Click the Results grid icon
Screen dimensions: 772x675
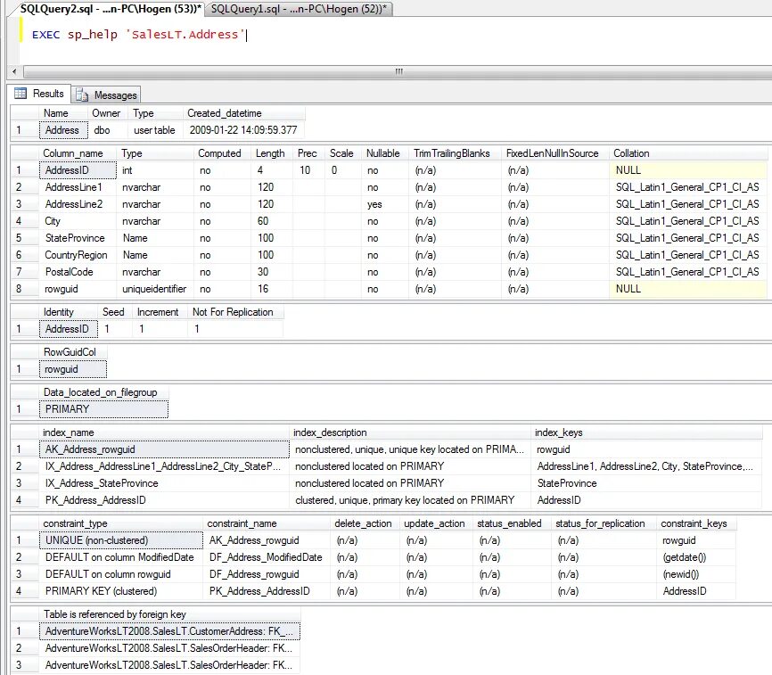point(21,93)
